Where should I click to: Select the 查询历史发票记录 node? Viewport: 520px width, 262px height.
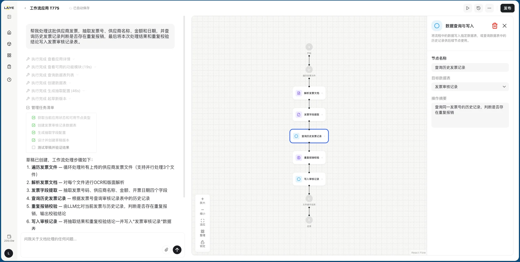[x=309, y=136]
